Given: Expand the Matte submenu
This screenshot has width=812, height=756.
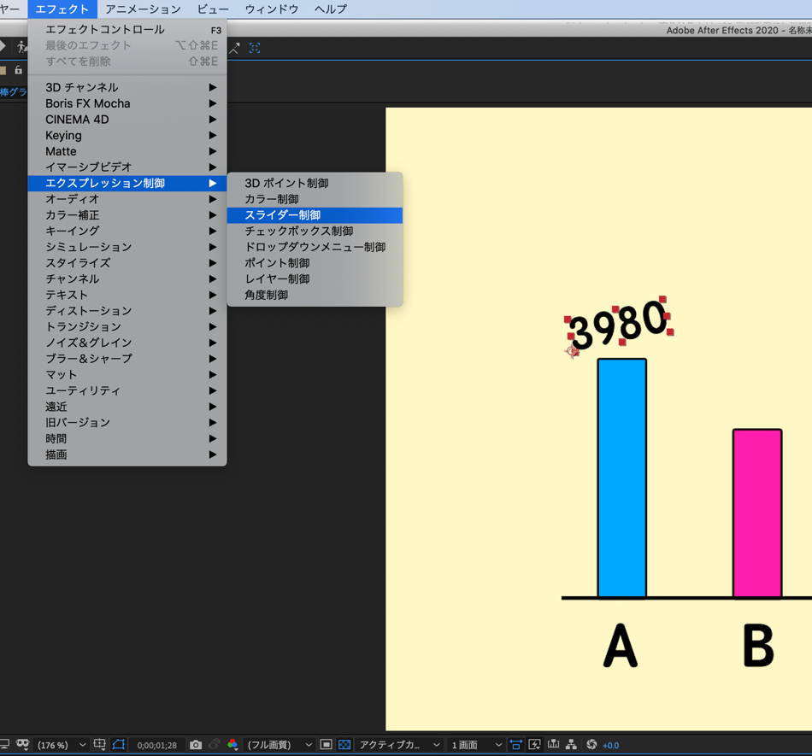Looking at the screenshot, I should click(x=127, y=151).
